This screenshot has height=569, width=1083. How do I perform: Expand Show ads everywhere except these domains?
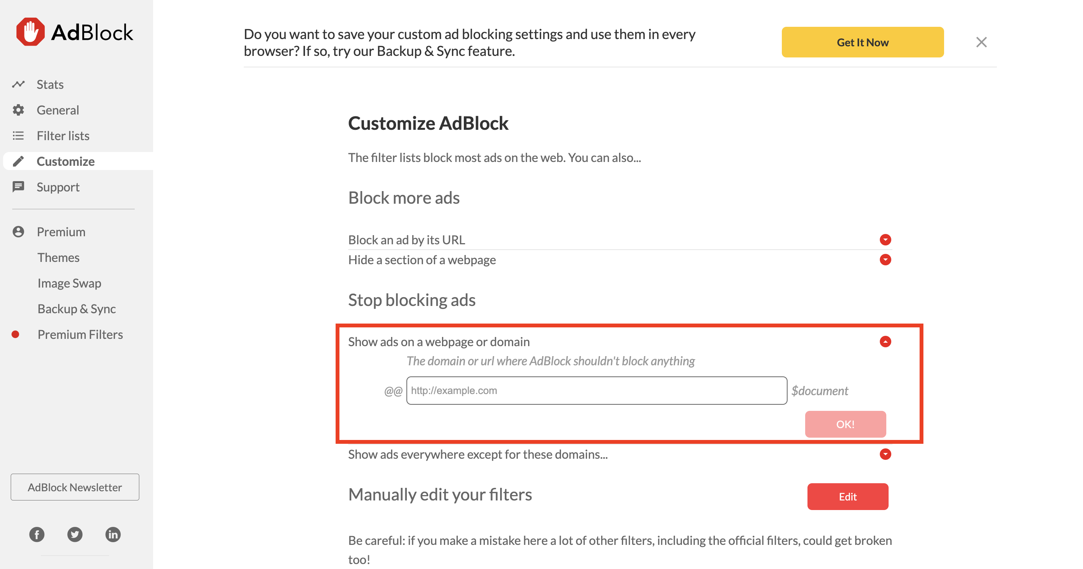pos(886,454)
